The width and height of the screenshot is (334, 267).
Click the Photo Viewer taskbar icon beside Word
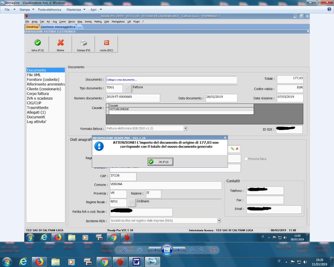pyautogui.click(x=153, y=262)
